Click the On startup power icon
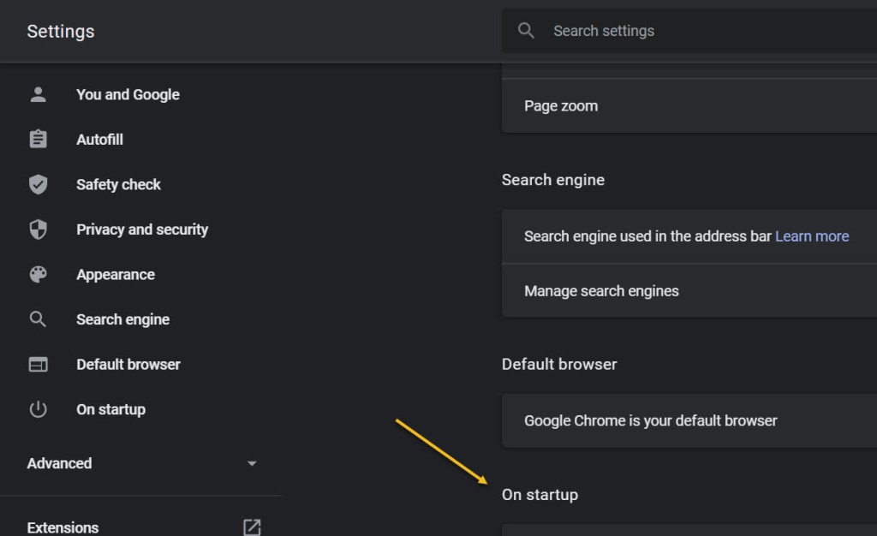The width and height of the screenshot is (877, 536). tap(38, 409)
